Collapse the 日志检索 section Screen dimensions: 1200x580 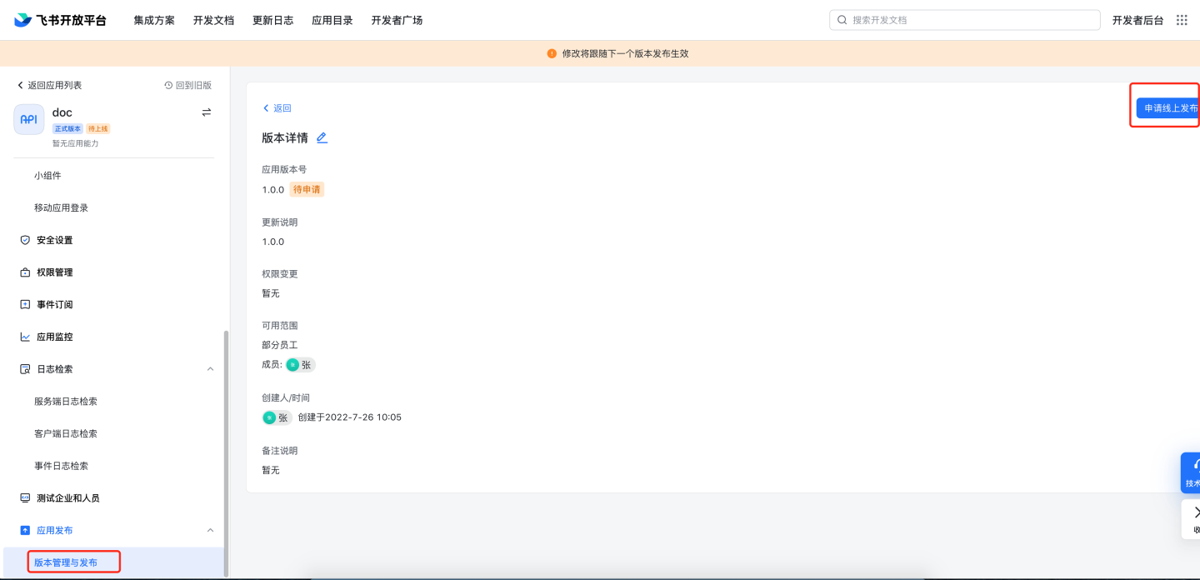coord(210,369)
